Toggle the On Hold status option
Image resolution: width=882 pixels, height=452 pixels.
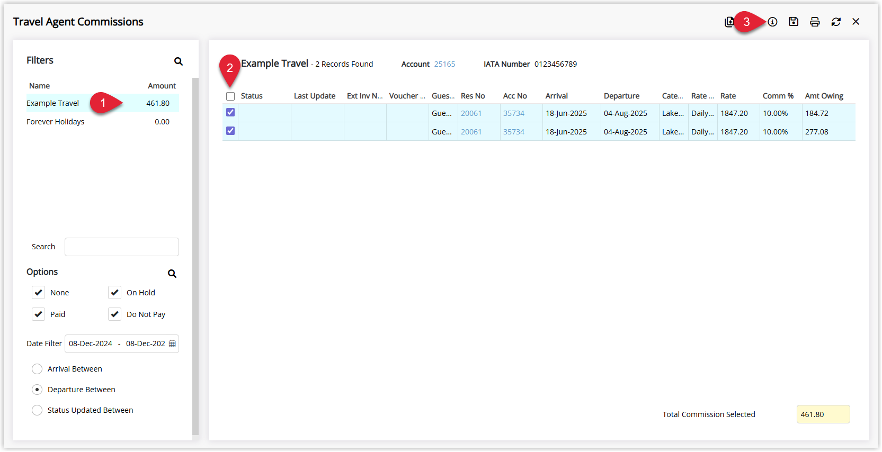click(115, 292)
